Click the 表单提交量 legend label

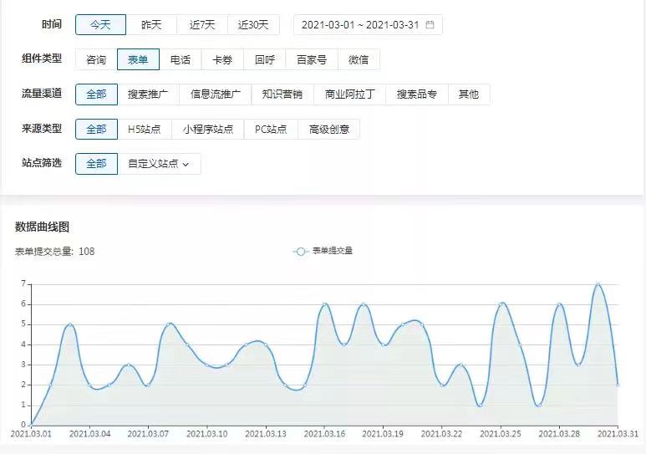click(333, 251)
